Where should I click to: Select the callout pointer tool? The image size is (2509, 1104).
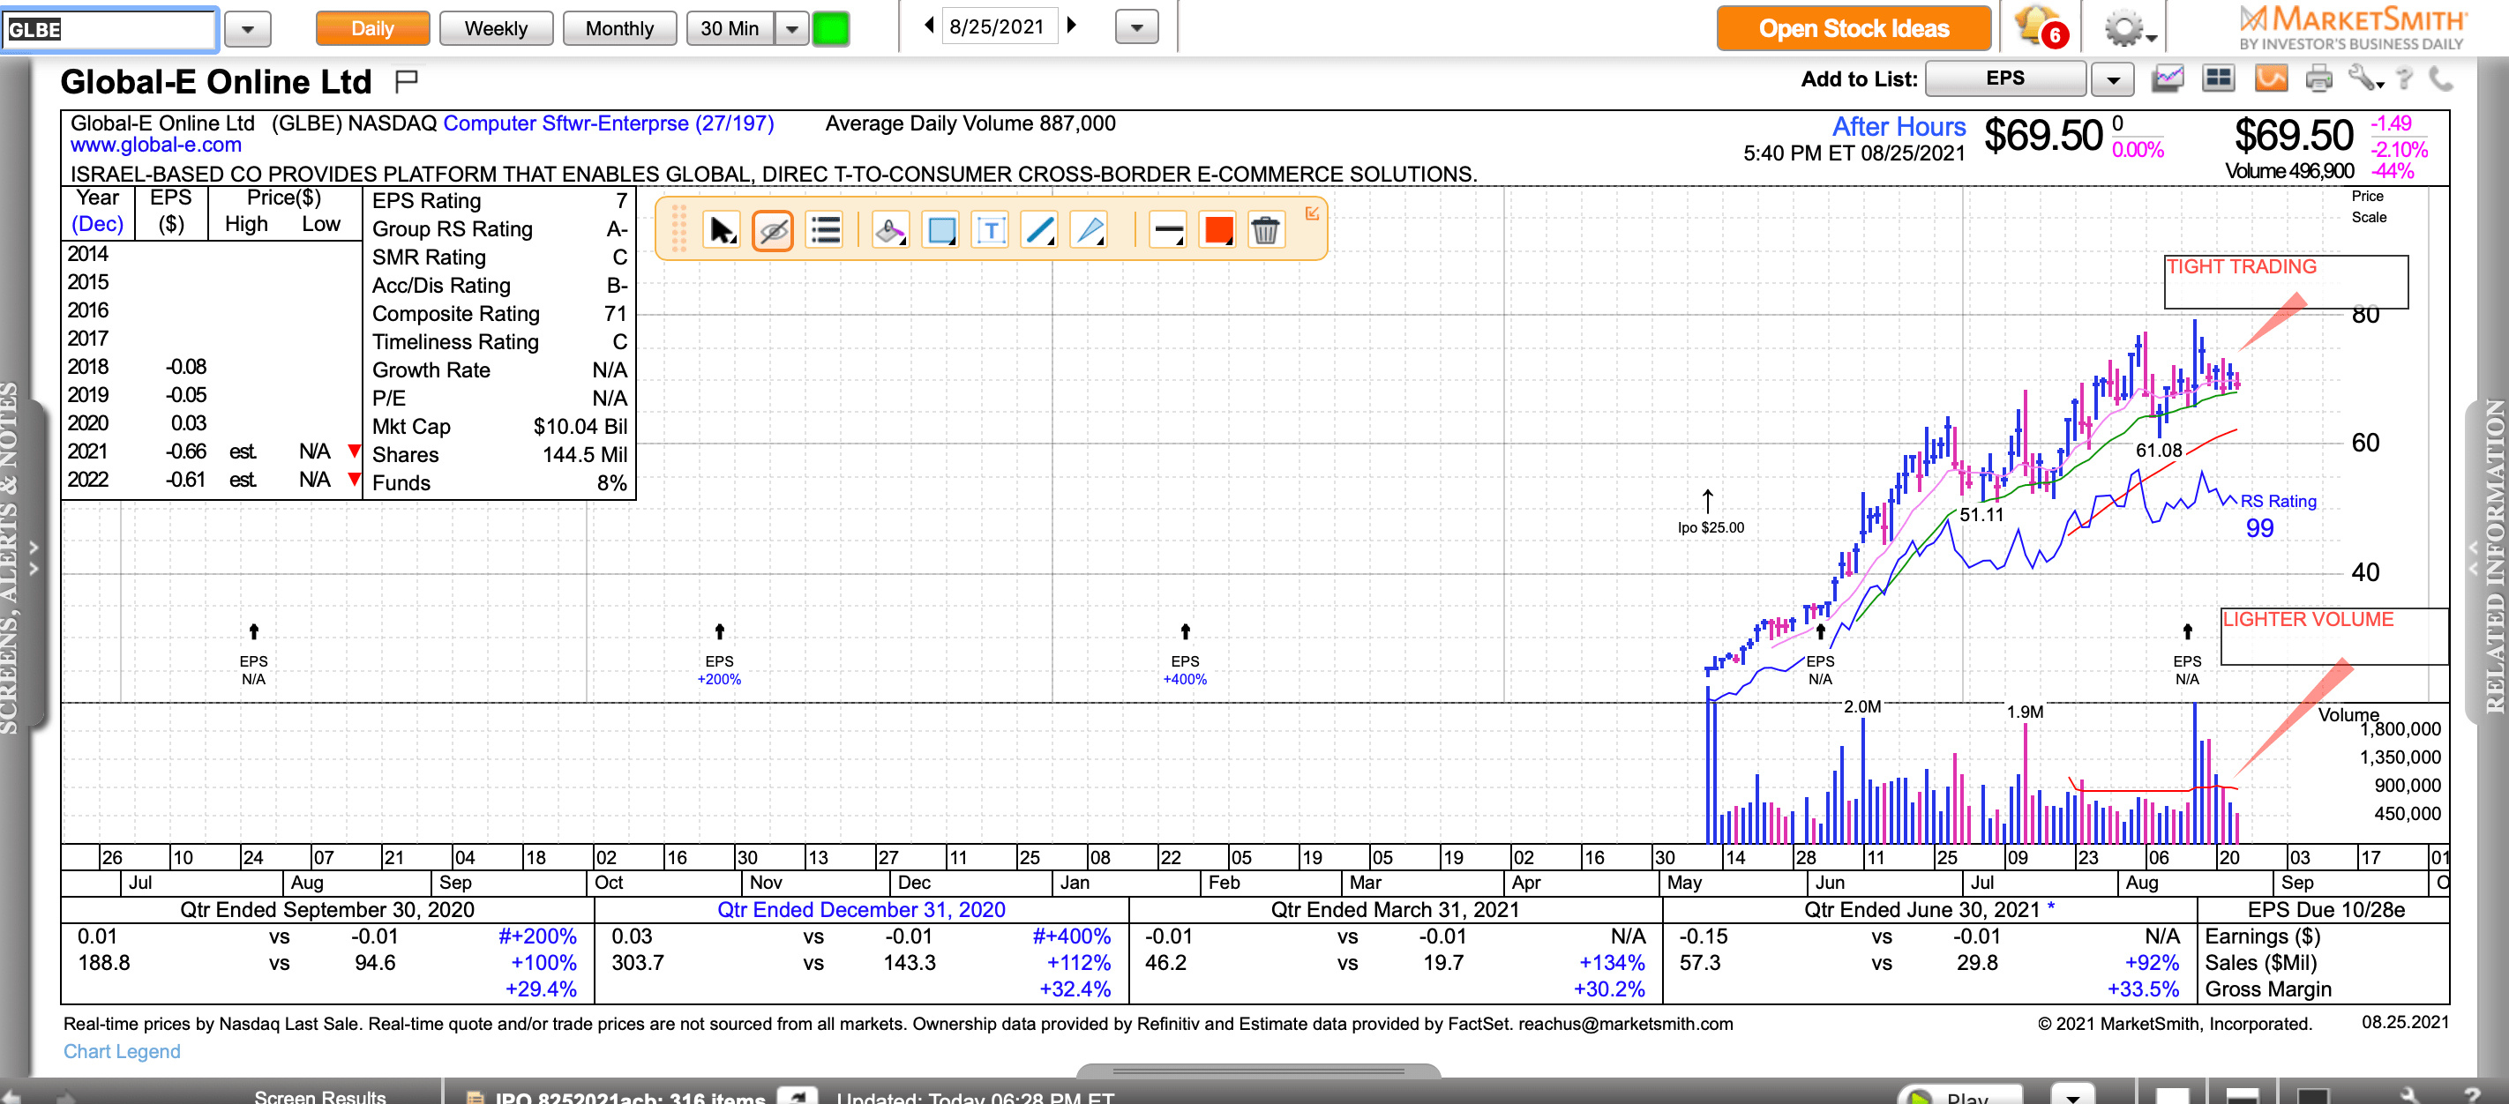tap(1090, 231)
